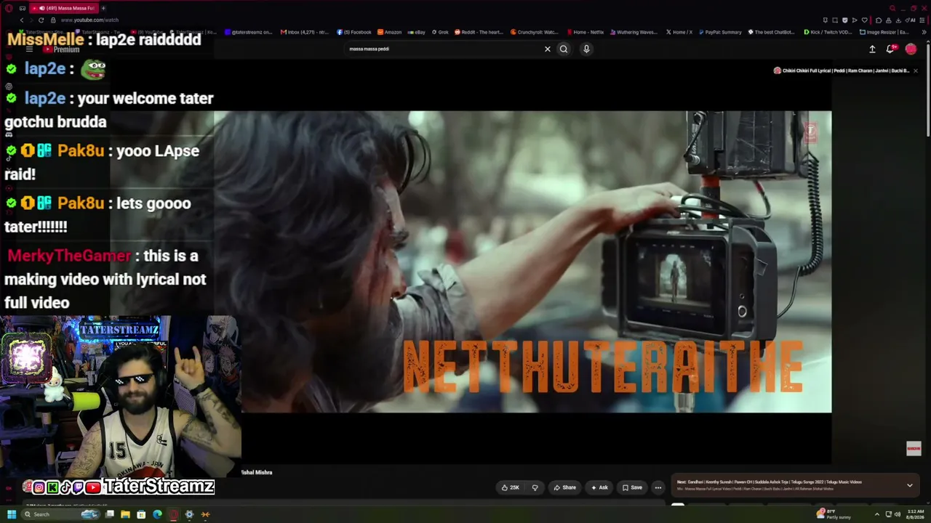
Task: Open the weather widget showing Partly sunny
Action: 834,514
